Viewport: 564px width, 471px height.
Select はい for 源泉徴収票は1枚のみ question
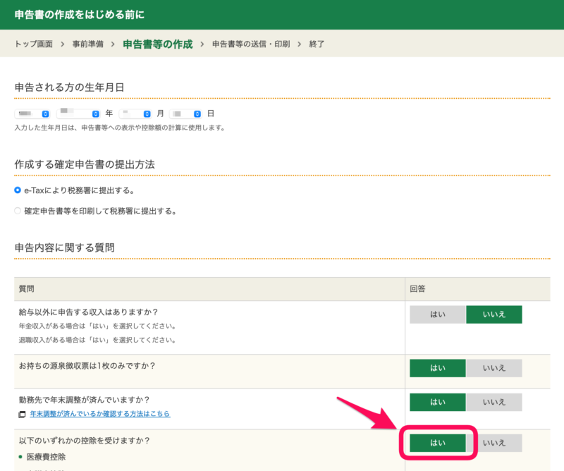[438, 368]
